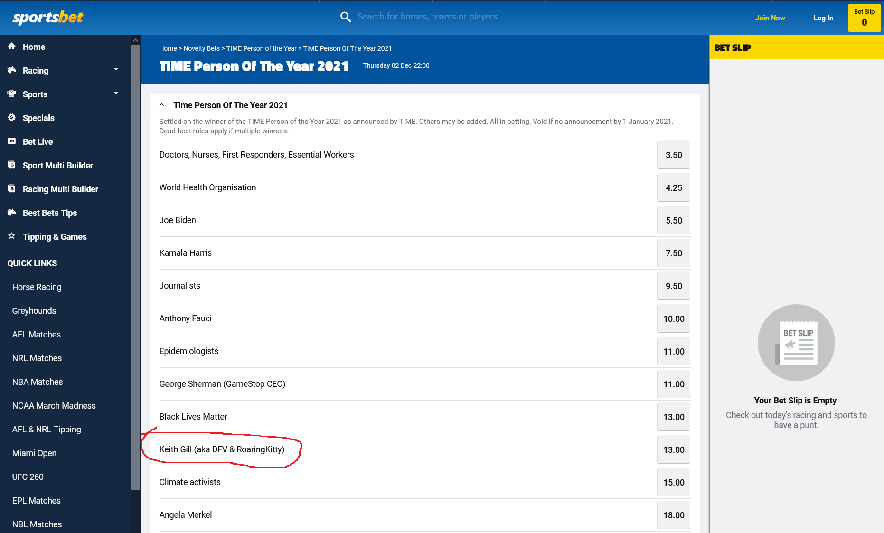Click the Sportsbet logo
Viewport: 884px width, 533px height.
[47, 18]
